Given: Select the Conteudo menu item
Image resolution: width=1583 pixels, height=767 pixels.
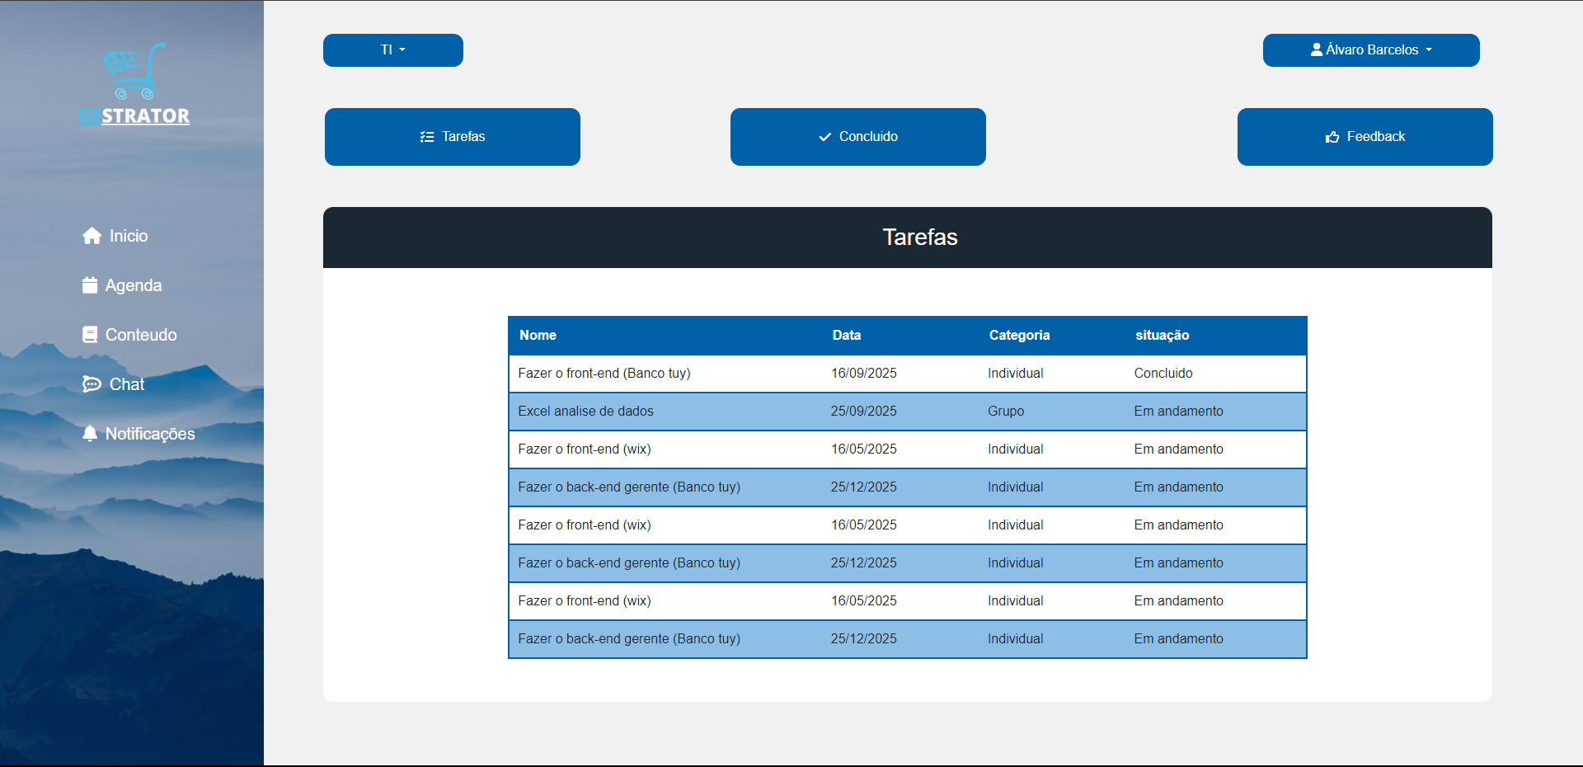Looking at the screenshot, I should (129, 335).
